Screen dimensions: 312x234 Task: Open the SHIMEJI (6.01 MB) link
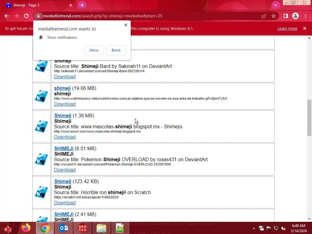pyautogui.click(x=64, y=148)
